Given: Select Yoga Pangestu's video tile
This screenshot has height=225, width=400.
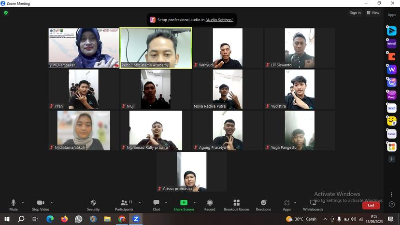Looking at the screenshot, I should pos(300,131).
